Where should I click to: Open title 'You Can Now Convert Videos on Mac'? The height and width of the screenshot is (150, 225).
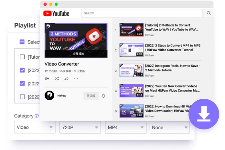[x=172, y=88]
